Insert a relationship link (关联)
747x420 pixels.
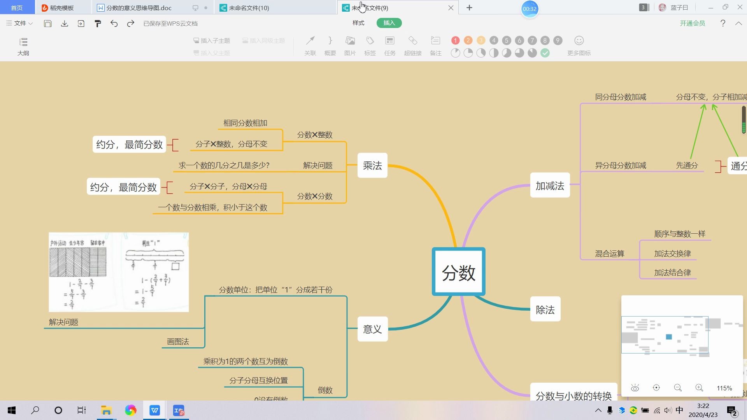click(x=310, y=46)
